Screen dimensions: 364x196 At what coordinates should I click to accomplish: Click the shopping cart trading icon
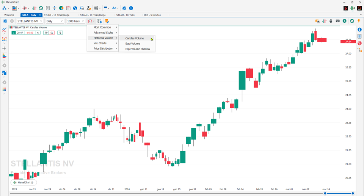pyautogui.click(x=317, y=21)
